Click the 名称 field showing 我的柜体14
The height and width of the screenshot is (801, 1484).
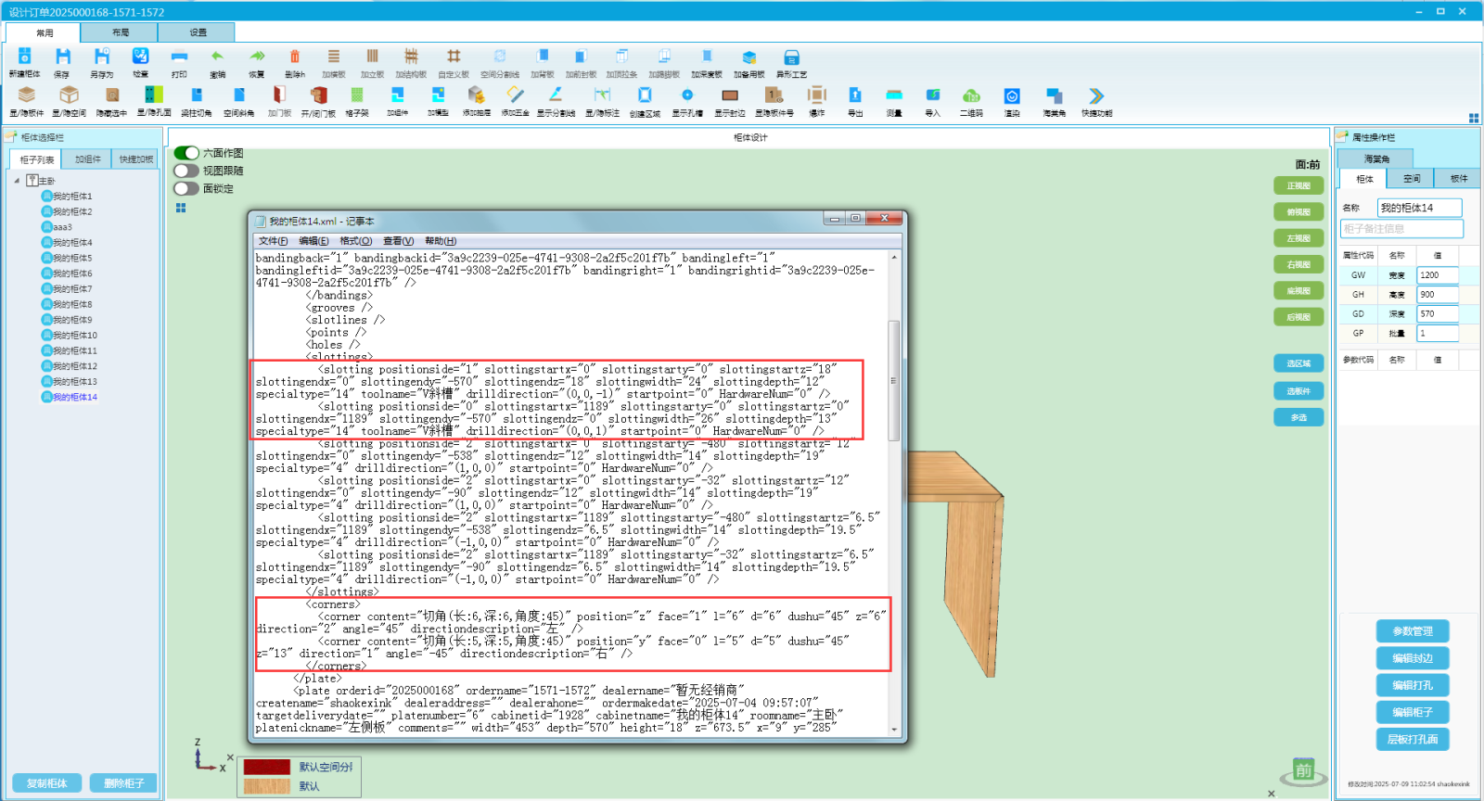pos(1420,208)
